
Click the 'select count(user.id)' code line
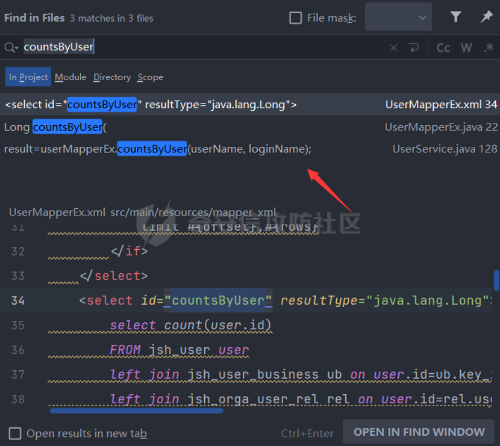coord(191,325)
